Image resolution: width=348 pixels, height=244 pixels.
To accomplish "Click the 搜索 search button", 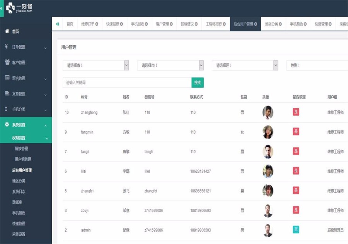I will 198,82.
